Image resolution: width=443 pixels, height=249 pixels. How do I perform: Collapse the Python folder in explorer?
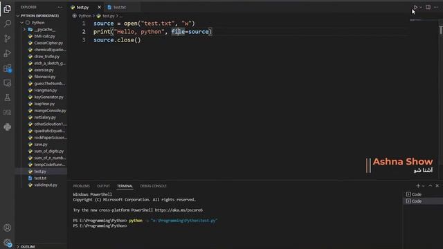point(41,23)
